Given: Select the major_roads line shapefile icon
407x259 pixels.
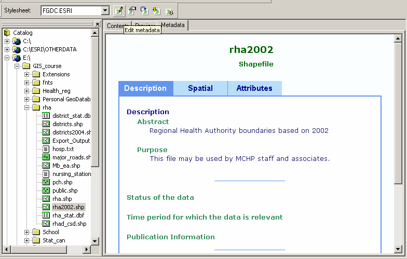Looking at the screenshot, I should point(46,157).
